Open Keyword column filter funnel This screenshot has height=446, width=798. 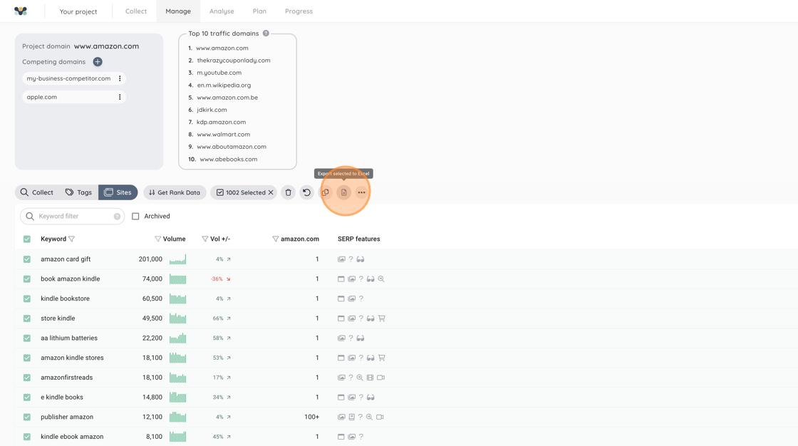(x=72, y=239)
